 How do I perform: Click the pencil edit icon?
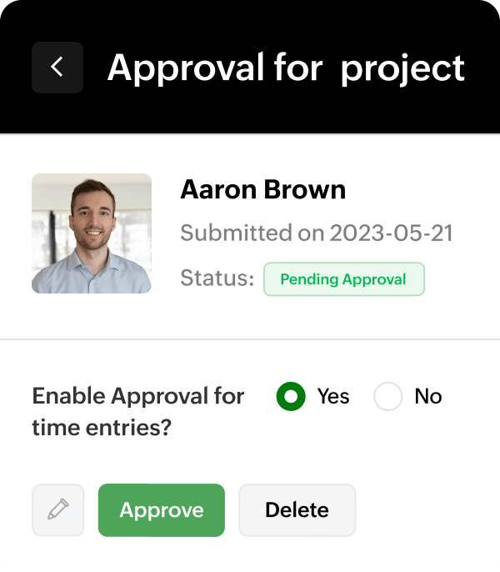click(57, 509)
